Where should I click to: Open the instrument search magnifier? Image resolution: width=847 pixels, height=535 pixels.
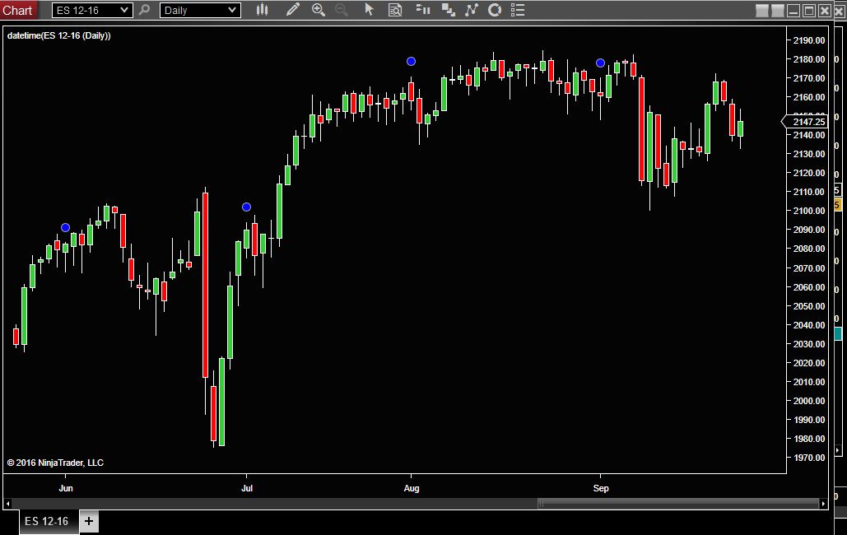144,10
